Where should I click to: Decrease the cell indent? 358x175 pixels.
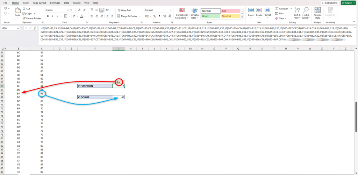point(107,16)
